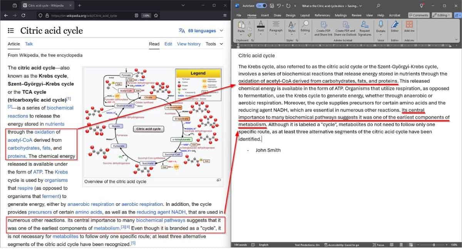The width and height of the screenshot is (462, 249).
Task: Open the Wikipedia table of contents icon
Action: [11, 31]
